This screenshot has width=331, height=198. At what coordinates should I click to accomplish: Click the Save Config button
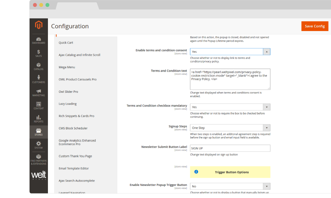click(314, 26)
